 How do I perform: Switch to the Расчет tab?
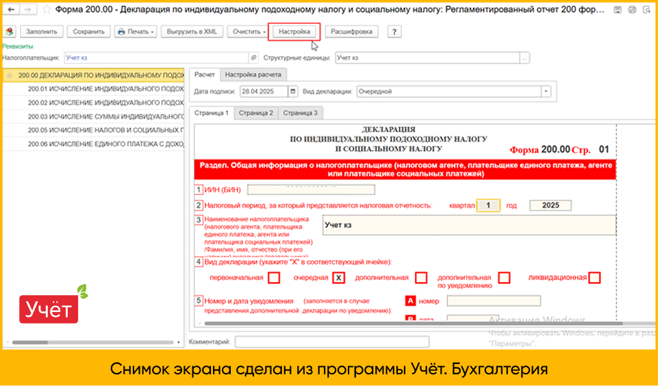[205, 75]
